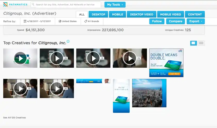Click into the site and advertiser search field
This screenshot has width=217, height=128.
coord(66,5)
